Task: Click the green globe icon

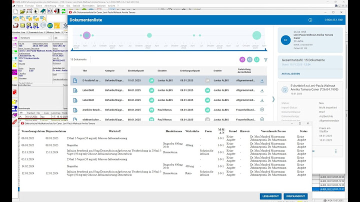Action: click(50, 25)
